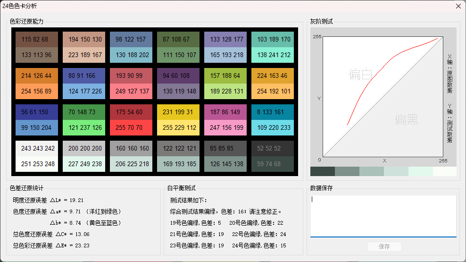Screen dimensions: 466x262
Task: Select bright red swatch 255 70 70
Action: [131, 127]
